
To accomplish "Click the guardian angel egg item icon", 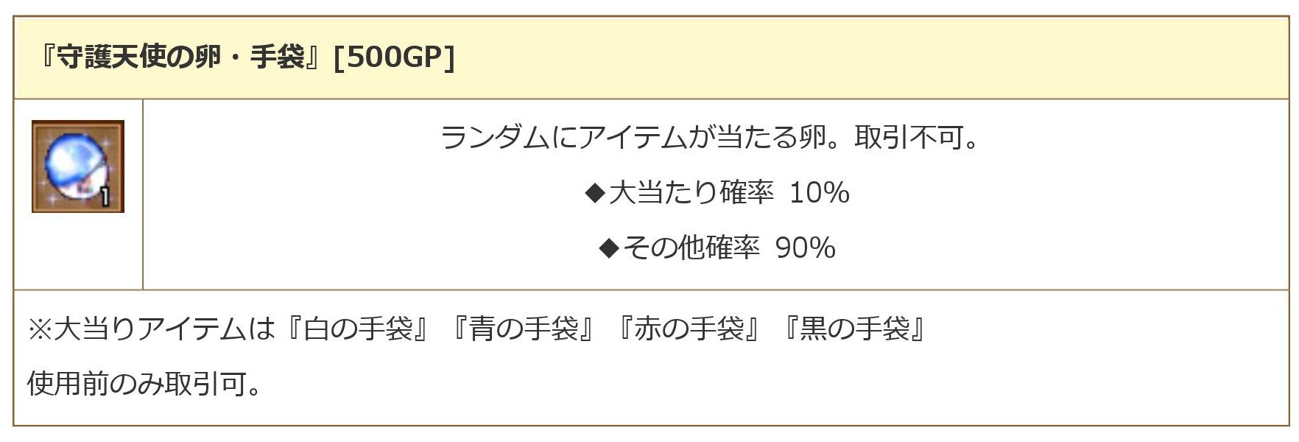I will click(77, 166).
